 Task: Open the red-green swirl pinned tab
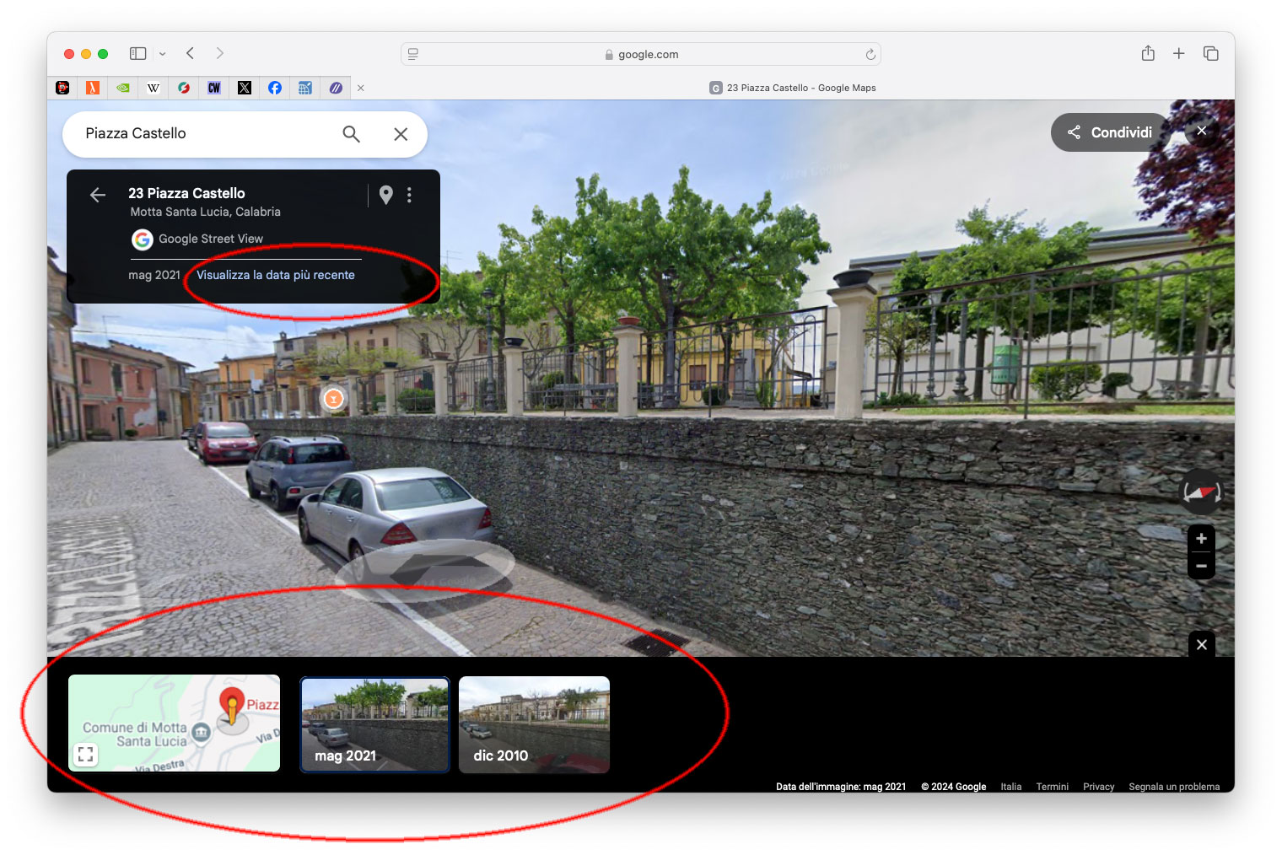[x=184, y=88]
